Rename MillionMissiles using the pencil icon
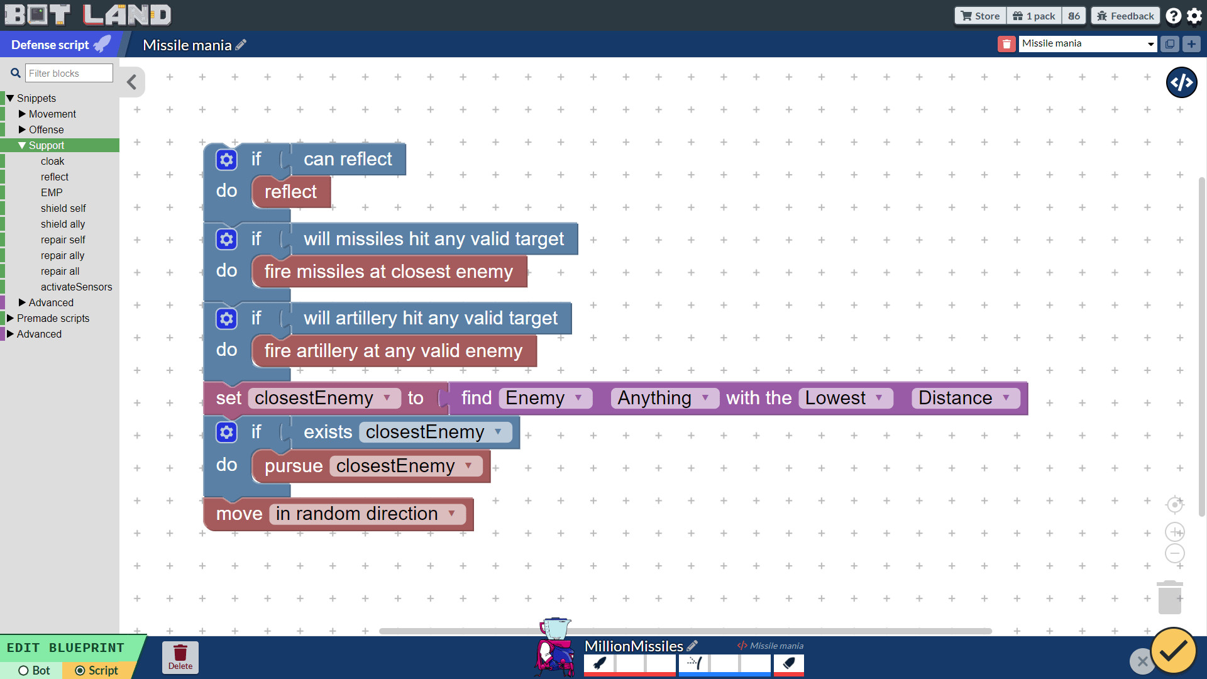 tap(692, 646)
